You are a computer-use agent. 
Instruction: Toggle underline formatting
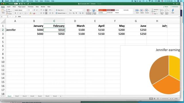pos(20,13)
